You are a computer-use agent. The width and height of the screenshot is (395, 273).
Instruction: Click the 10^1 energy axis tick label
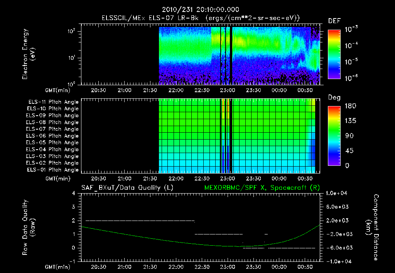(71, 58)
